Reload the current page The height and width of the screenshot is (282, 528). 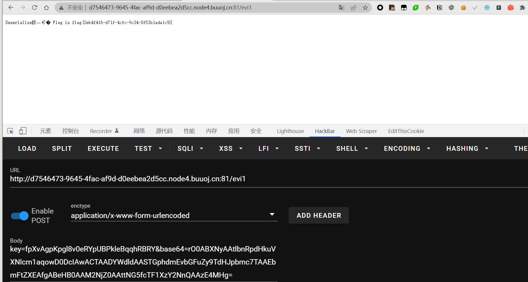[x=35, y=8]
